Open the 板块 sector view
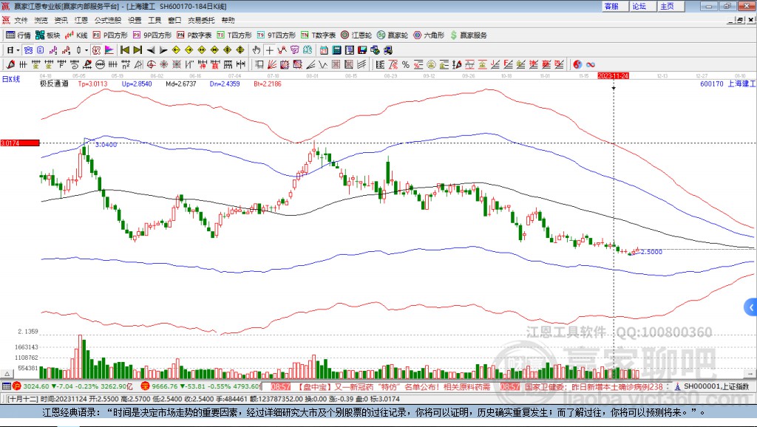Screen dimensions: 757x427 coord(48,35)
